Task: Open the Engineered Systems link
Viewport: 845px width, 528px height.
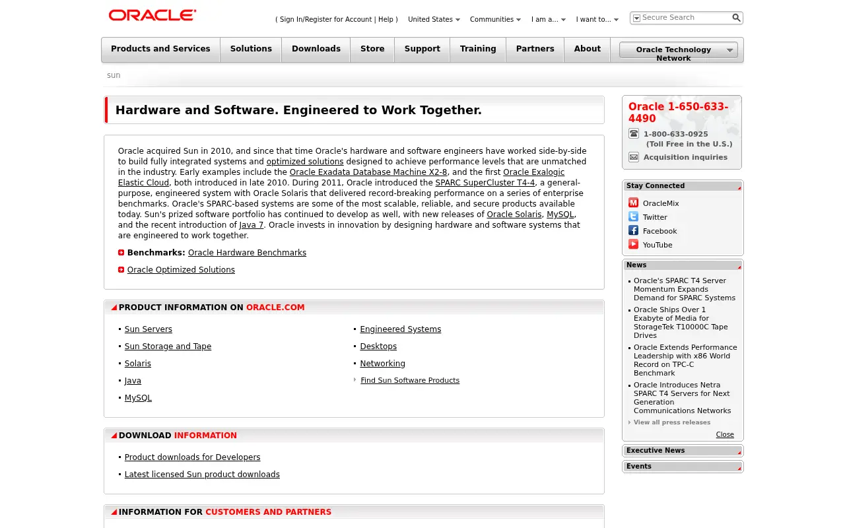Action: coord(401,329)
